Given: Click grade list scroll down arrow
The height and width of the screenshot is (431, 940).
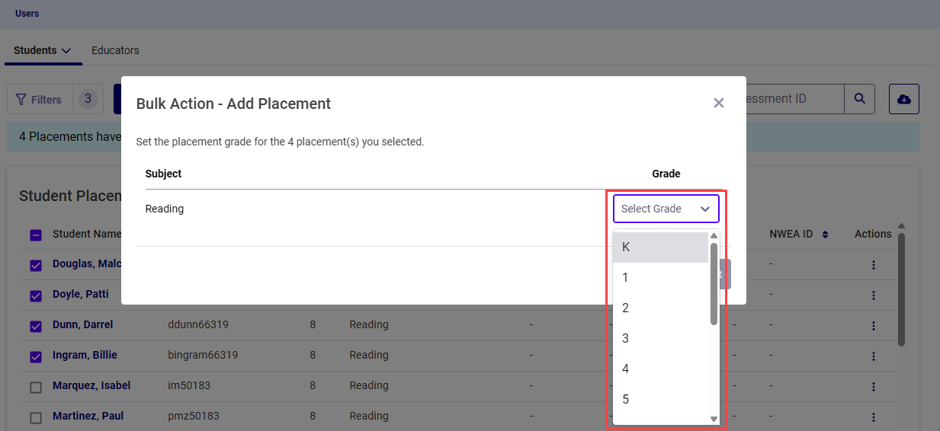Looking at the screenshot, I should pos(714,419).
